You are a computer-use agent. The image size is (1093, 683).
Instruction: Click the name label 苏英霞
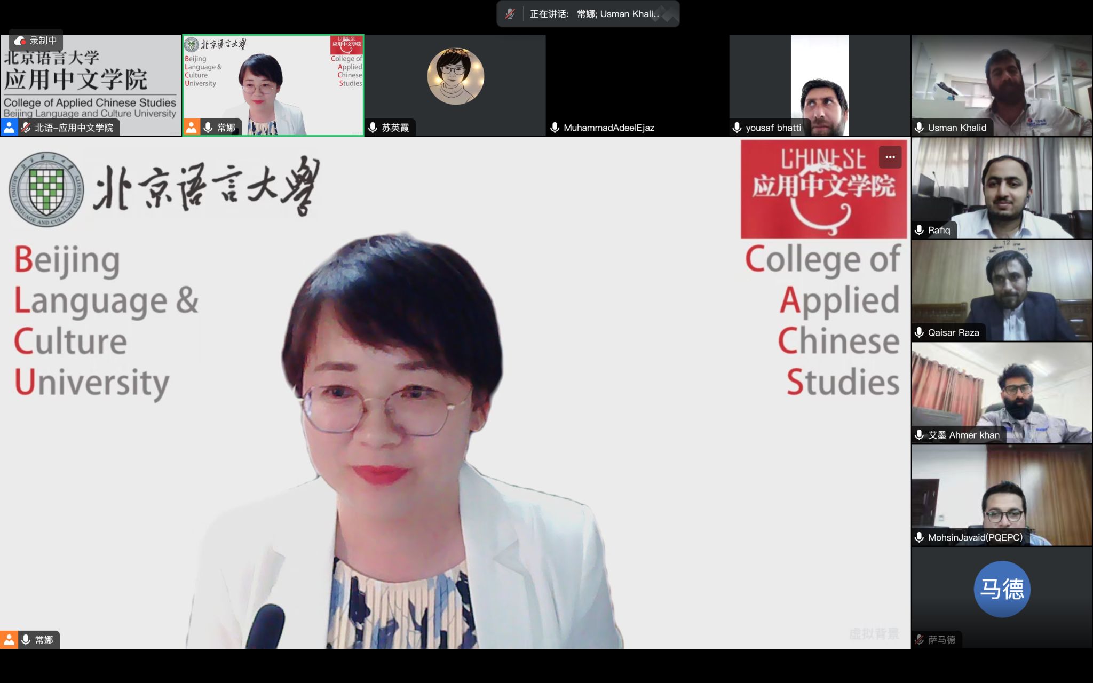(395, 128)
